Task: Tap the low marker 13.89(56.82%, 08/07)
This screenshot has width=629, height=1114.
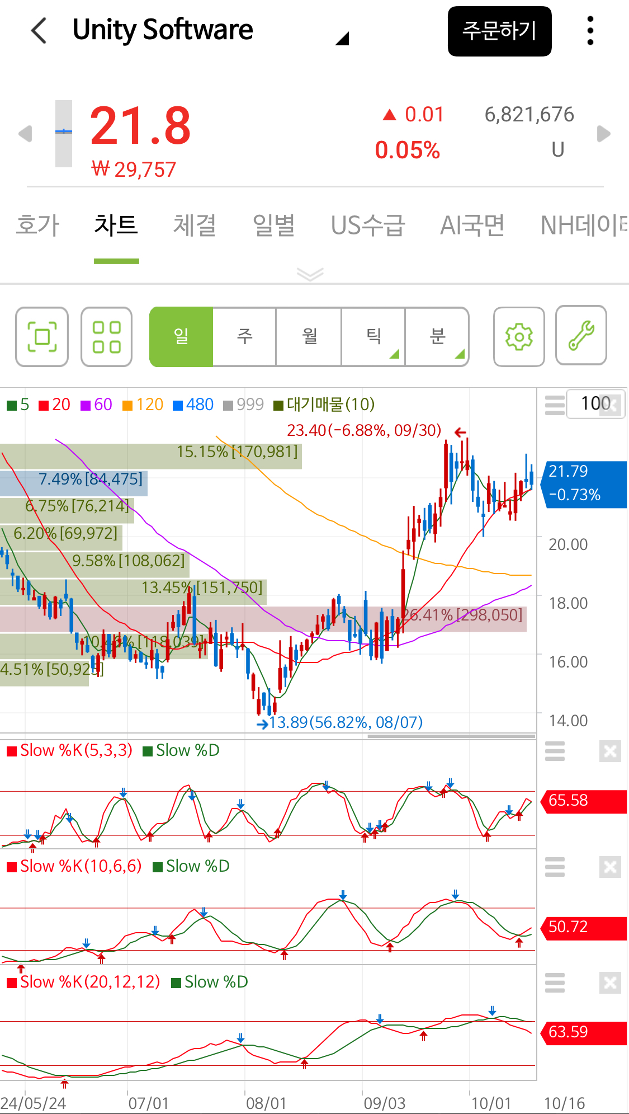Action: (x=346, y=722)
